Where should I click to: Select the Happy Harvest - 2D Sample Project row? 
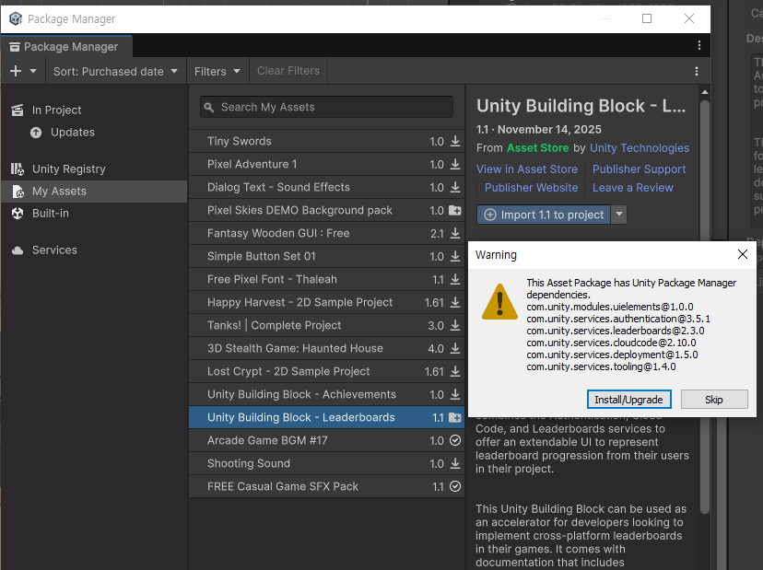pos(326,302)
